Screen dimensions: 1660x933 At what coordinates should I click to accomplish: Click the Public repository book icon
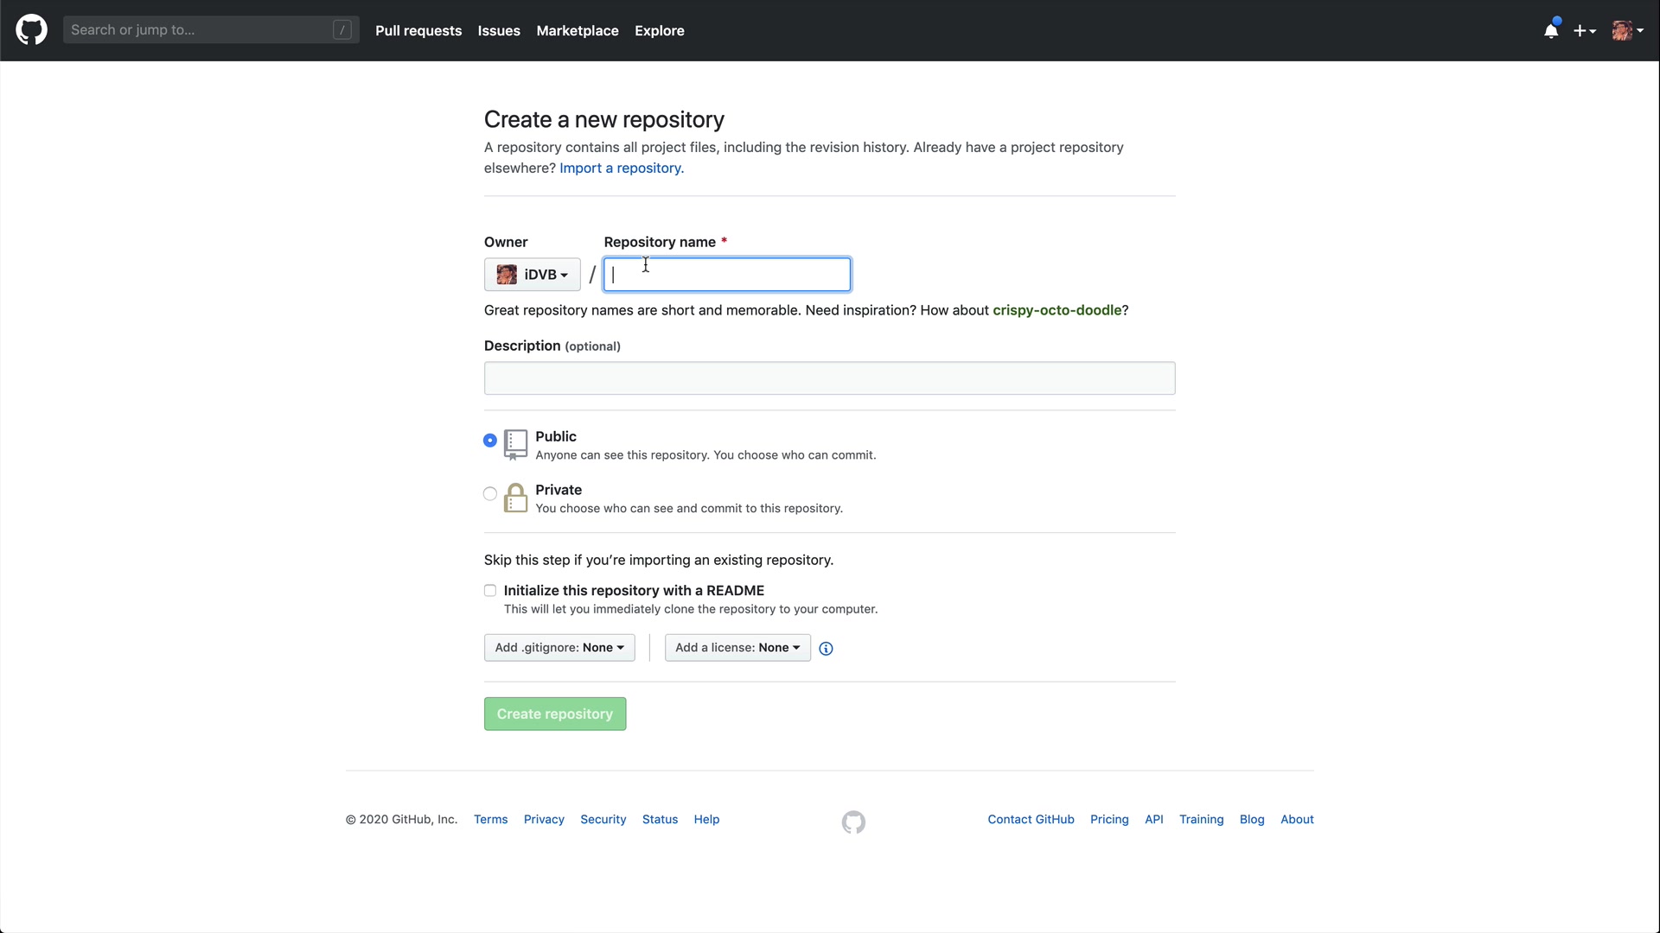(515, 445)
